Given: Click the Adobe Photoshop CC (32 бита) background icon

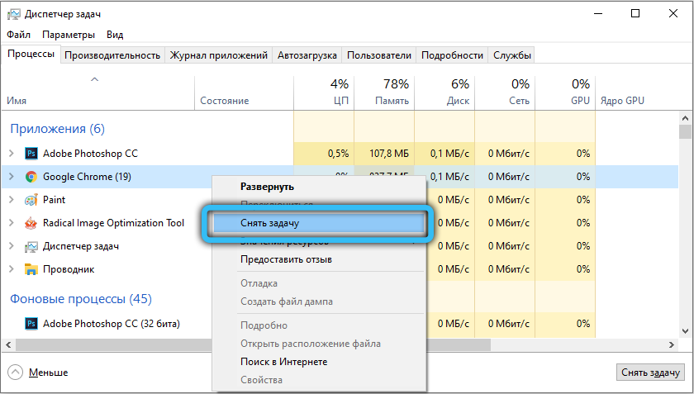Looking at the screenshot, I should [31, 323].
